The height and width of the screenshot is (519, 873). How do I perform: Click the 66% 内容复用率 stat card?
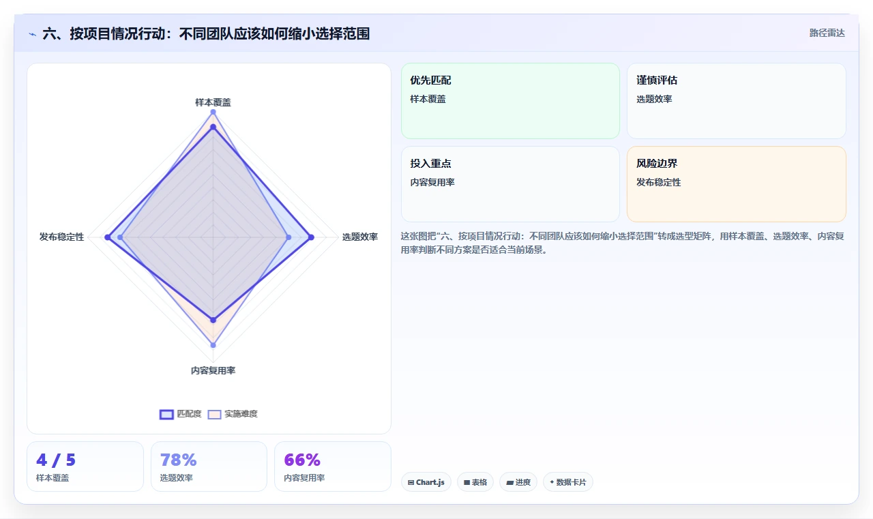pyautogui.click(x=333, y=466)
